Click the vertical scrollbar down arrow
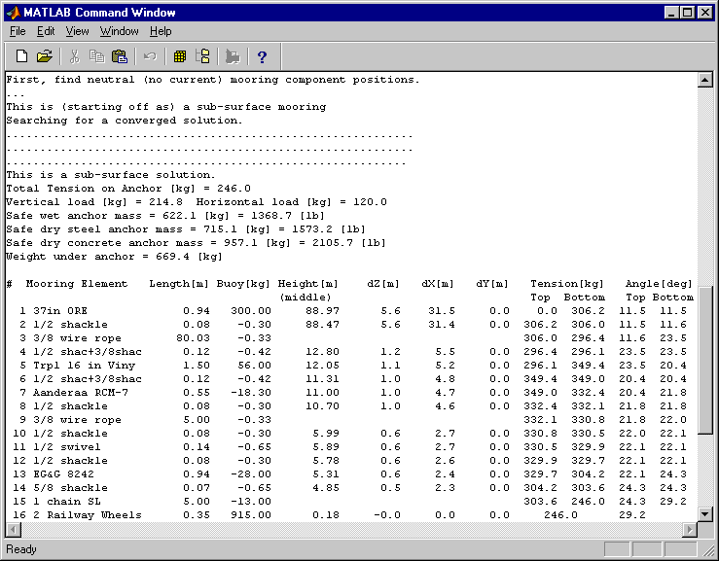 coord(705,514)
